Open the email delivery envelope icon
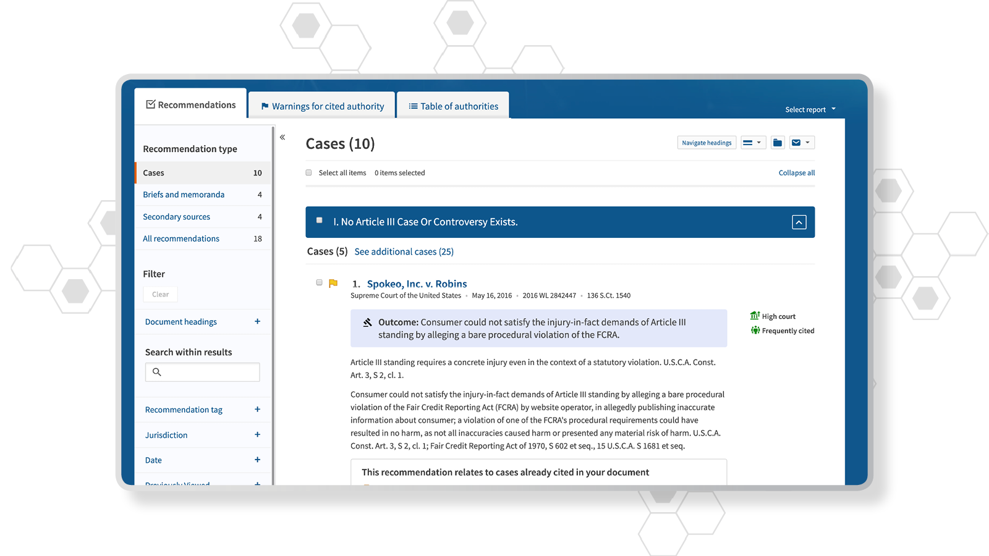The width and height of the screenshot is (989, 556). (x=797, y=143)
